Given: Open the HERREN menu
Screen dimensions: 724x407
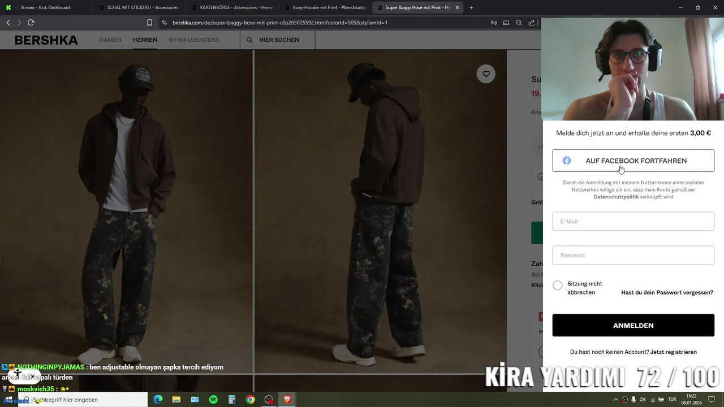Looking at the screenshot, I should point(145,40).
